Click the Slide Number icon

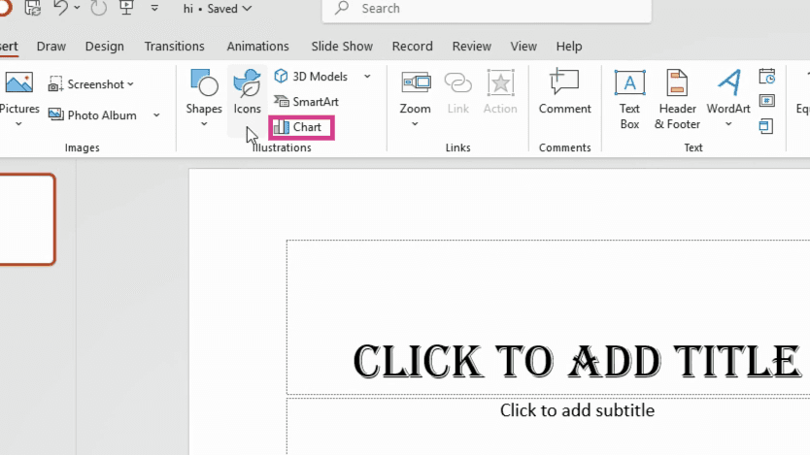tap(767, 101)
